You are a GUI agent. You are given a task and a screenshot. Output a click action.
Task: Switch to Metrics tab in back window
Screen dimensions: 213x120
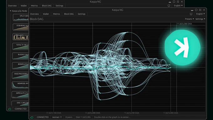(x=34, y=6)
